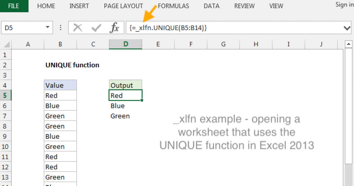The height and width of the screenshot is (186, 354).
Task: Open the Insert Function fx dialog
Action: 114,28
